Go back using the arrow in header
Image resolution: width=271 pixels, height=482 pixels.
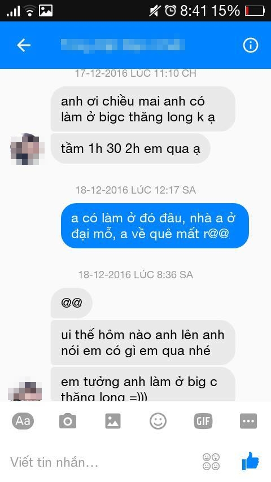[24, 45]
